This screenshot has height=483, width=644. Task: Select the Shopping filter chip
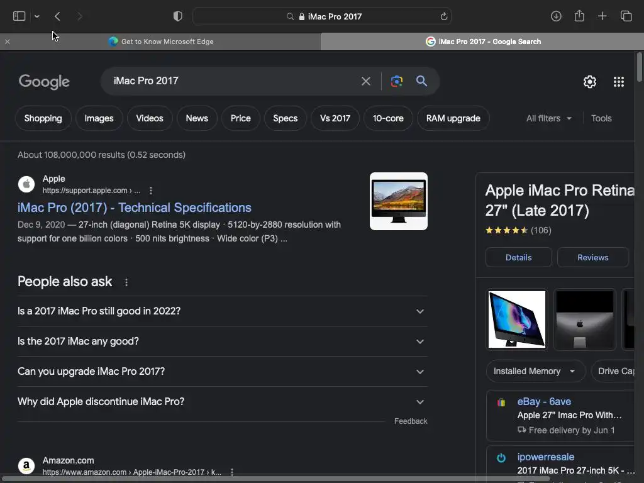point(43,118)
